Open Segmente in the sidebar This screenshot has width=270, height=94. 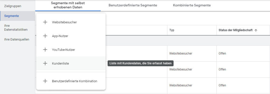click(17, 16)
